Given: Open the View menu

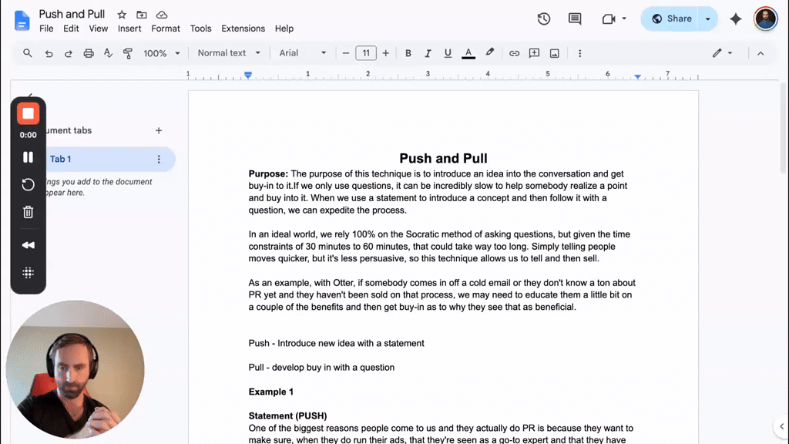Looking at the screenshot, I should (x=98, y=29).
